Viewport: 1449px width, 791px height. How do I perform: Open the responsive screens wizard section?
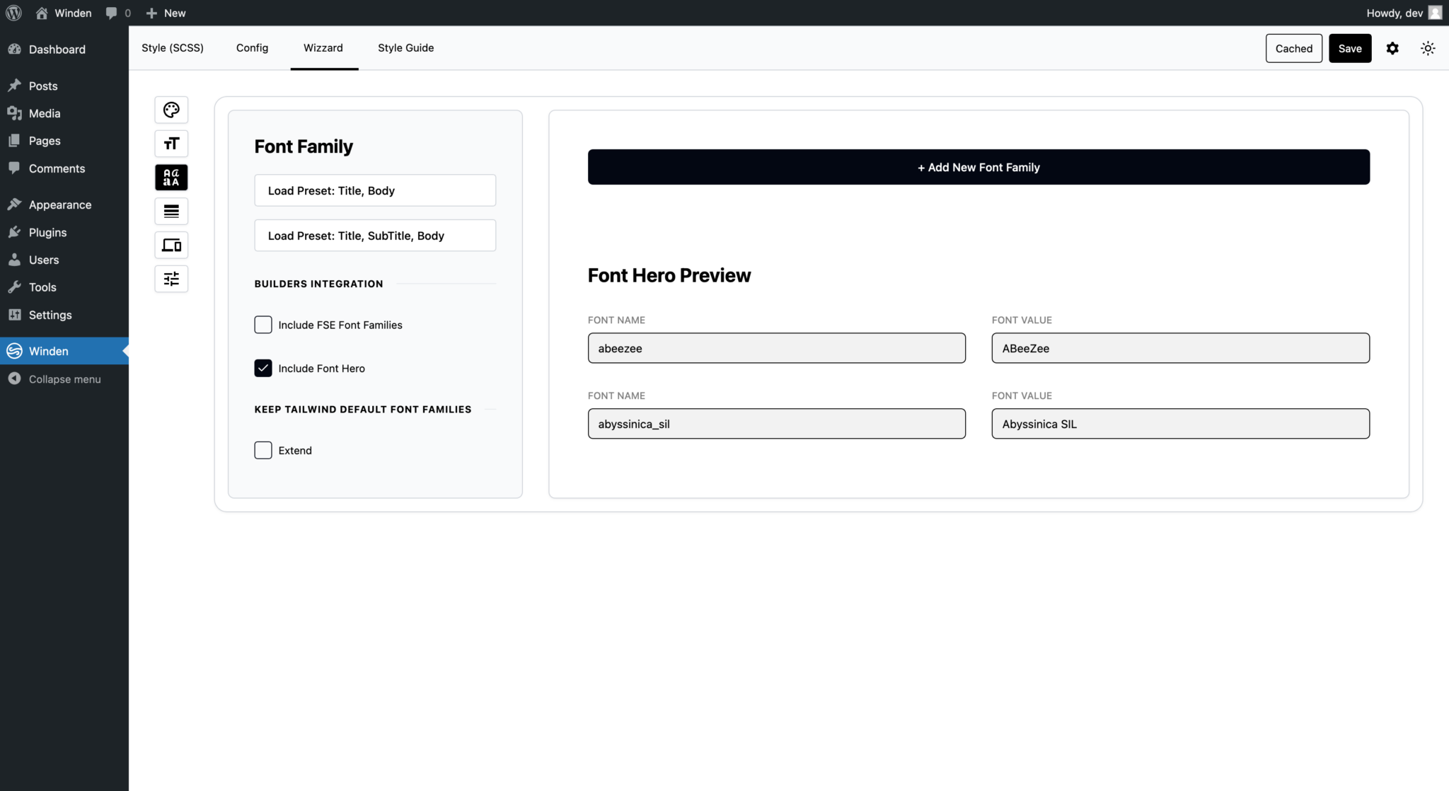(x=171, y=245)
